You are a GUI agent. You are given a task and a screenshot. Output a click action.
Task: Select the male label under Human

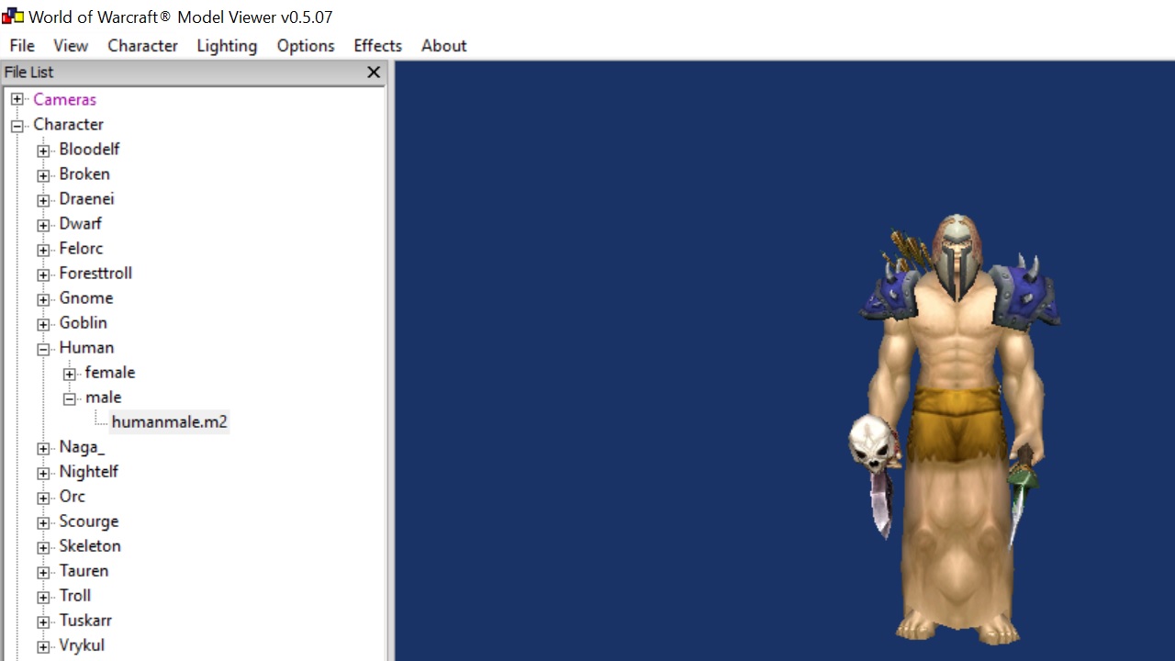point(103,397)
